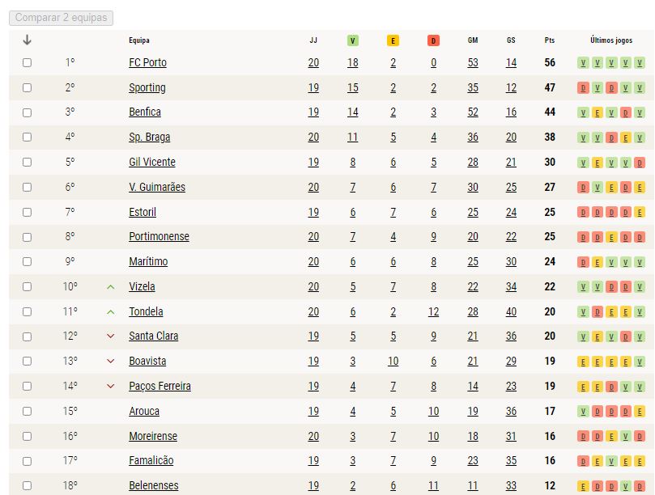Click Santa Clara's red down movement arrow

click(111, 336)
